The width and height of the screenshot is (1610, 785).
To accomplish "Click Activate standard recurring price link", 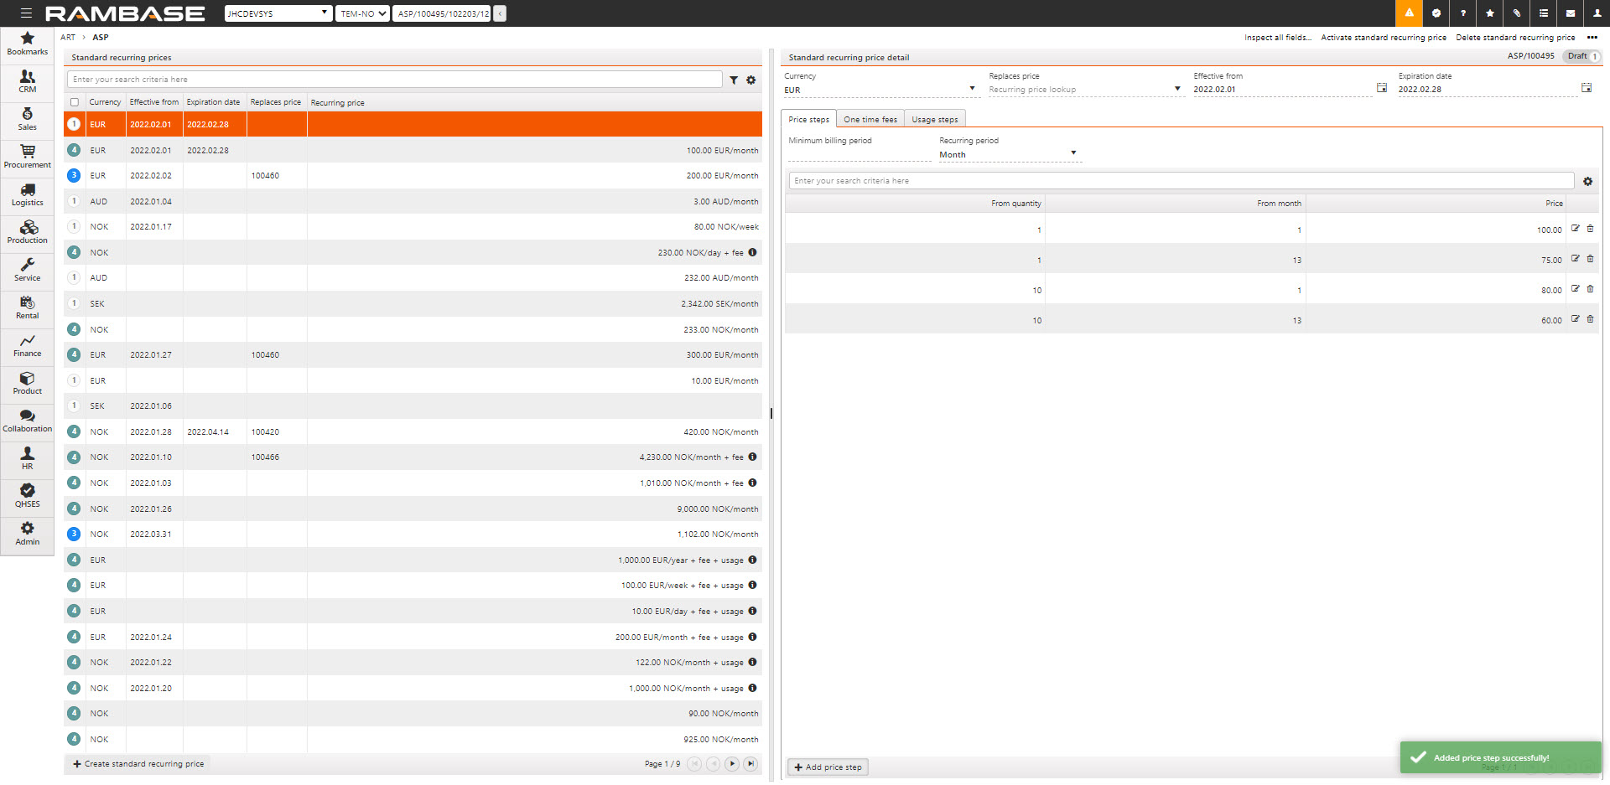I will click(1383, 38).
